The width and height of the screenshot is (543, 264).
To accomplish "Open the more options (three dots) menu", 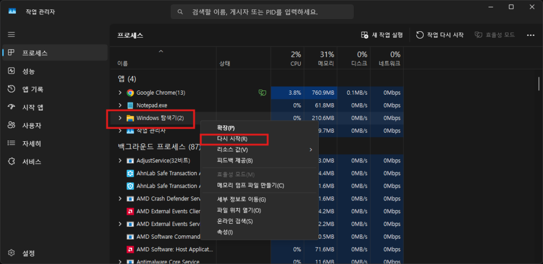I will pos(530,35).
